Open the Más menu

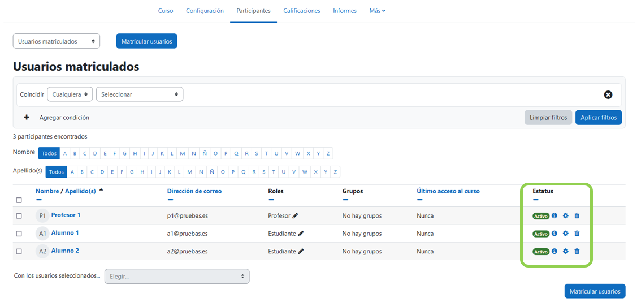[x=377, y=11]
